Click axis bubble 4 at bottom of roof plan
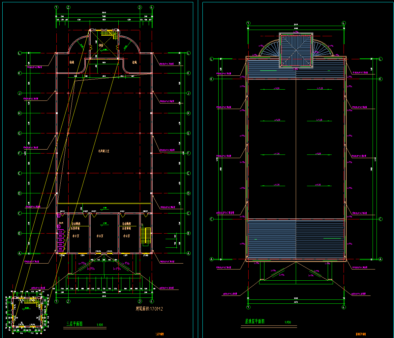 point(344,307)
